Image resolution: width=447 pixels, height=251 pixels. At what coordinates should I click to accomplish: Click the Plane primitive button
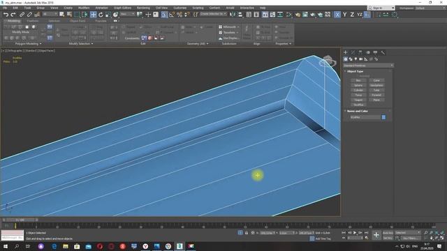click(x=376, y=100)
